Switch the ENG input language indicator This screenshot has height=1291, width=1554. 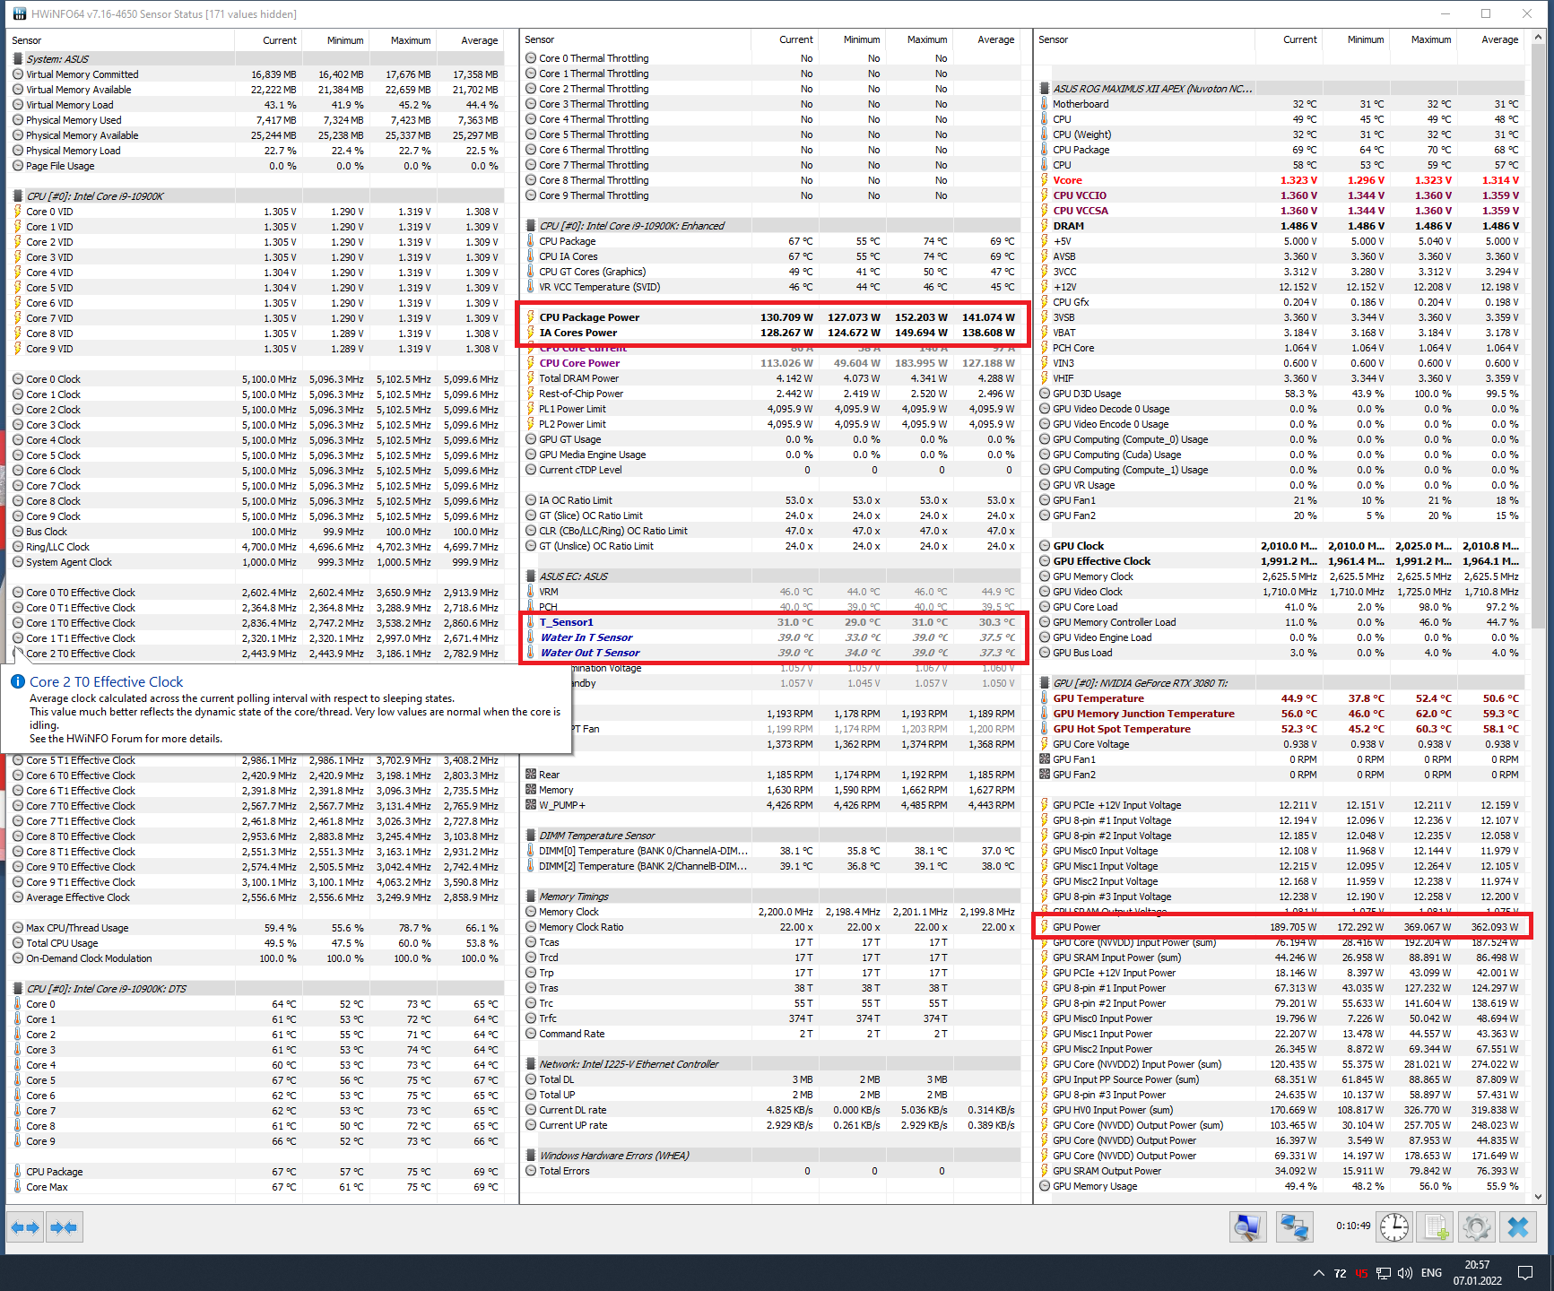point(1431,1273)
